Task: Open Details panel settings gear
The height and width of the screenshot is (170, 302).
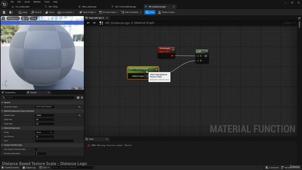Action: coord(82,98)
